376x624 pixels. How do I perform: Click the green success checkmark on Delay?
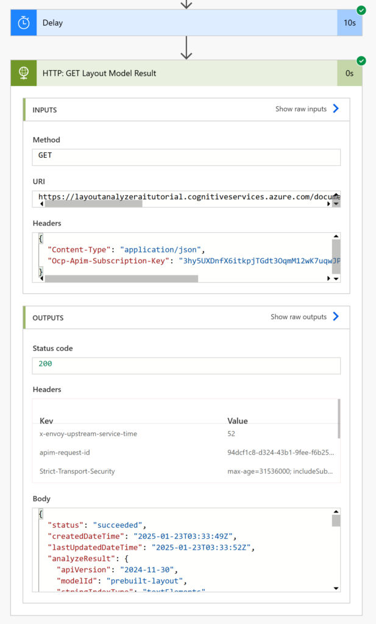[x=361, y=10]
